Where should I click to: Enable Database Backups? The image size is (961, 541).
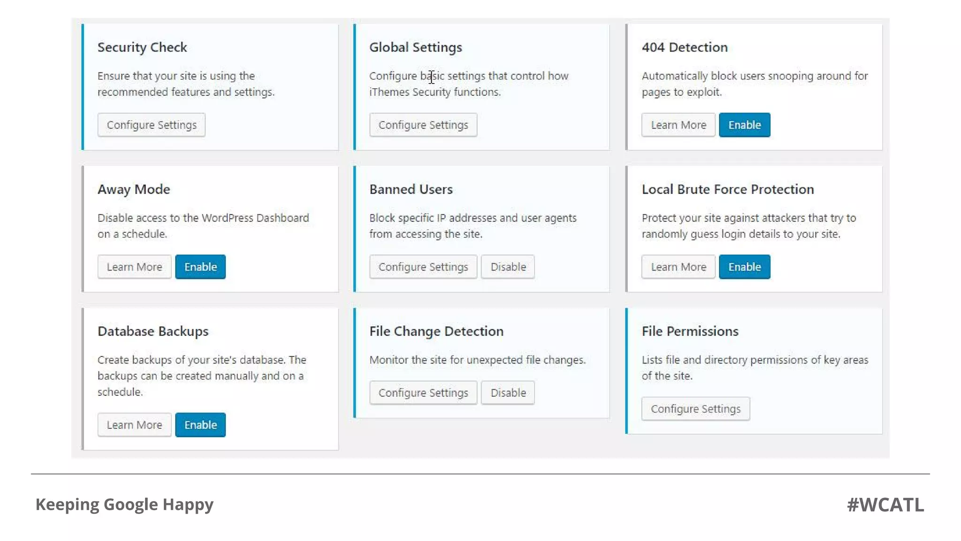[200, 425]
